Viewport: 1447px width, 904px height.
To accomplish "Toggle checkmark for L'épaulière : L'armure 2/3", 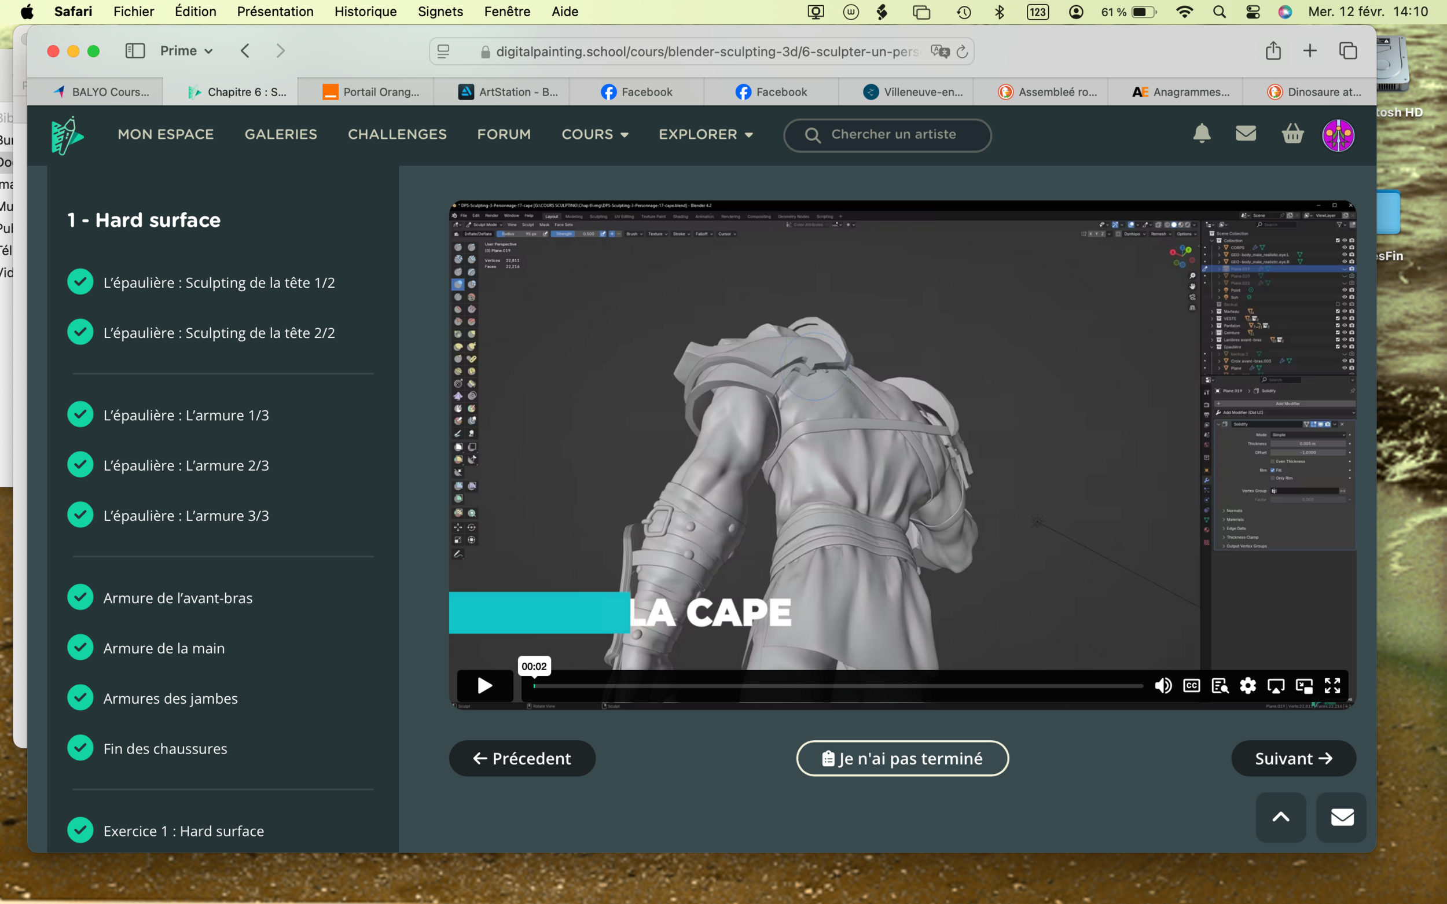I will point(80,465).
